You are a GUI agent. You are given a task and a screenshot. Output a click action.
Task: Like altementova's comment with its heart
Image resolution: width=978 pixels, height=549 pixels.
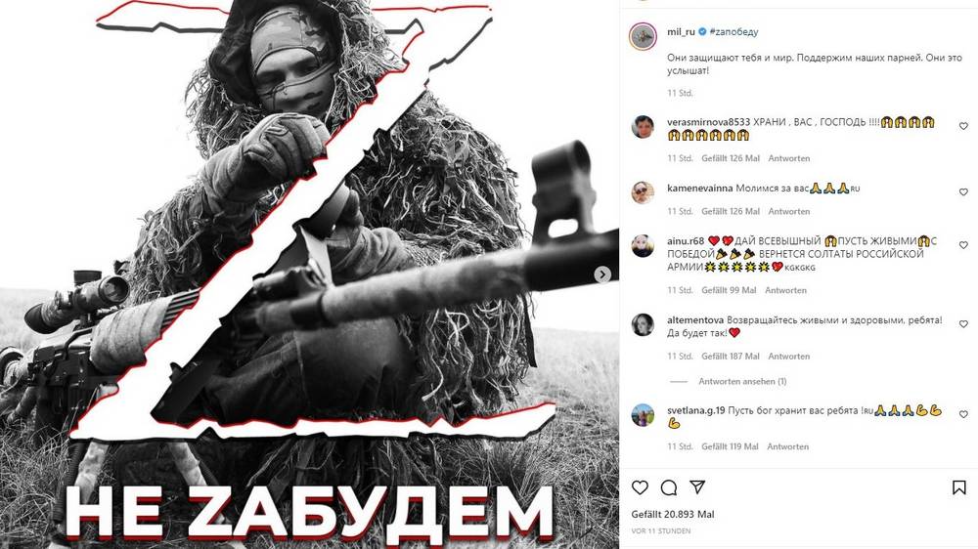pos(963,324)
